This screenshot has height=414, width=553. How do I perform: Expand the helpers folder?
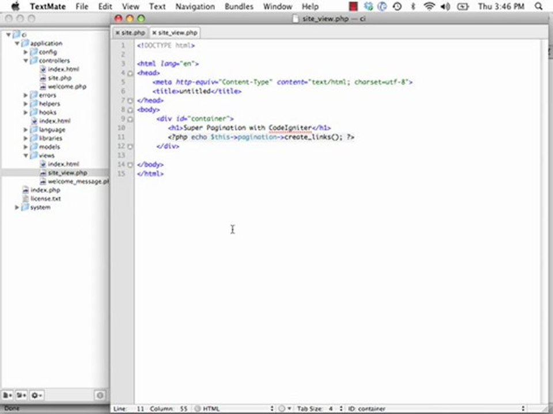click(x=25, y=104)
